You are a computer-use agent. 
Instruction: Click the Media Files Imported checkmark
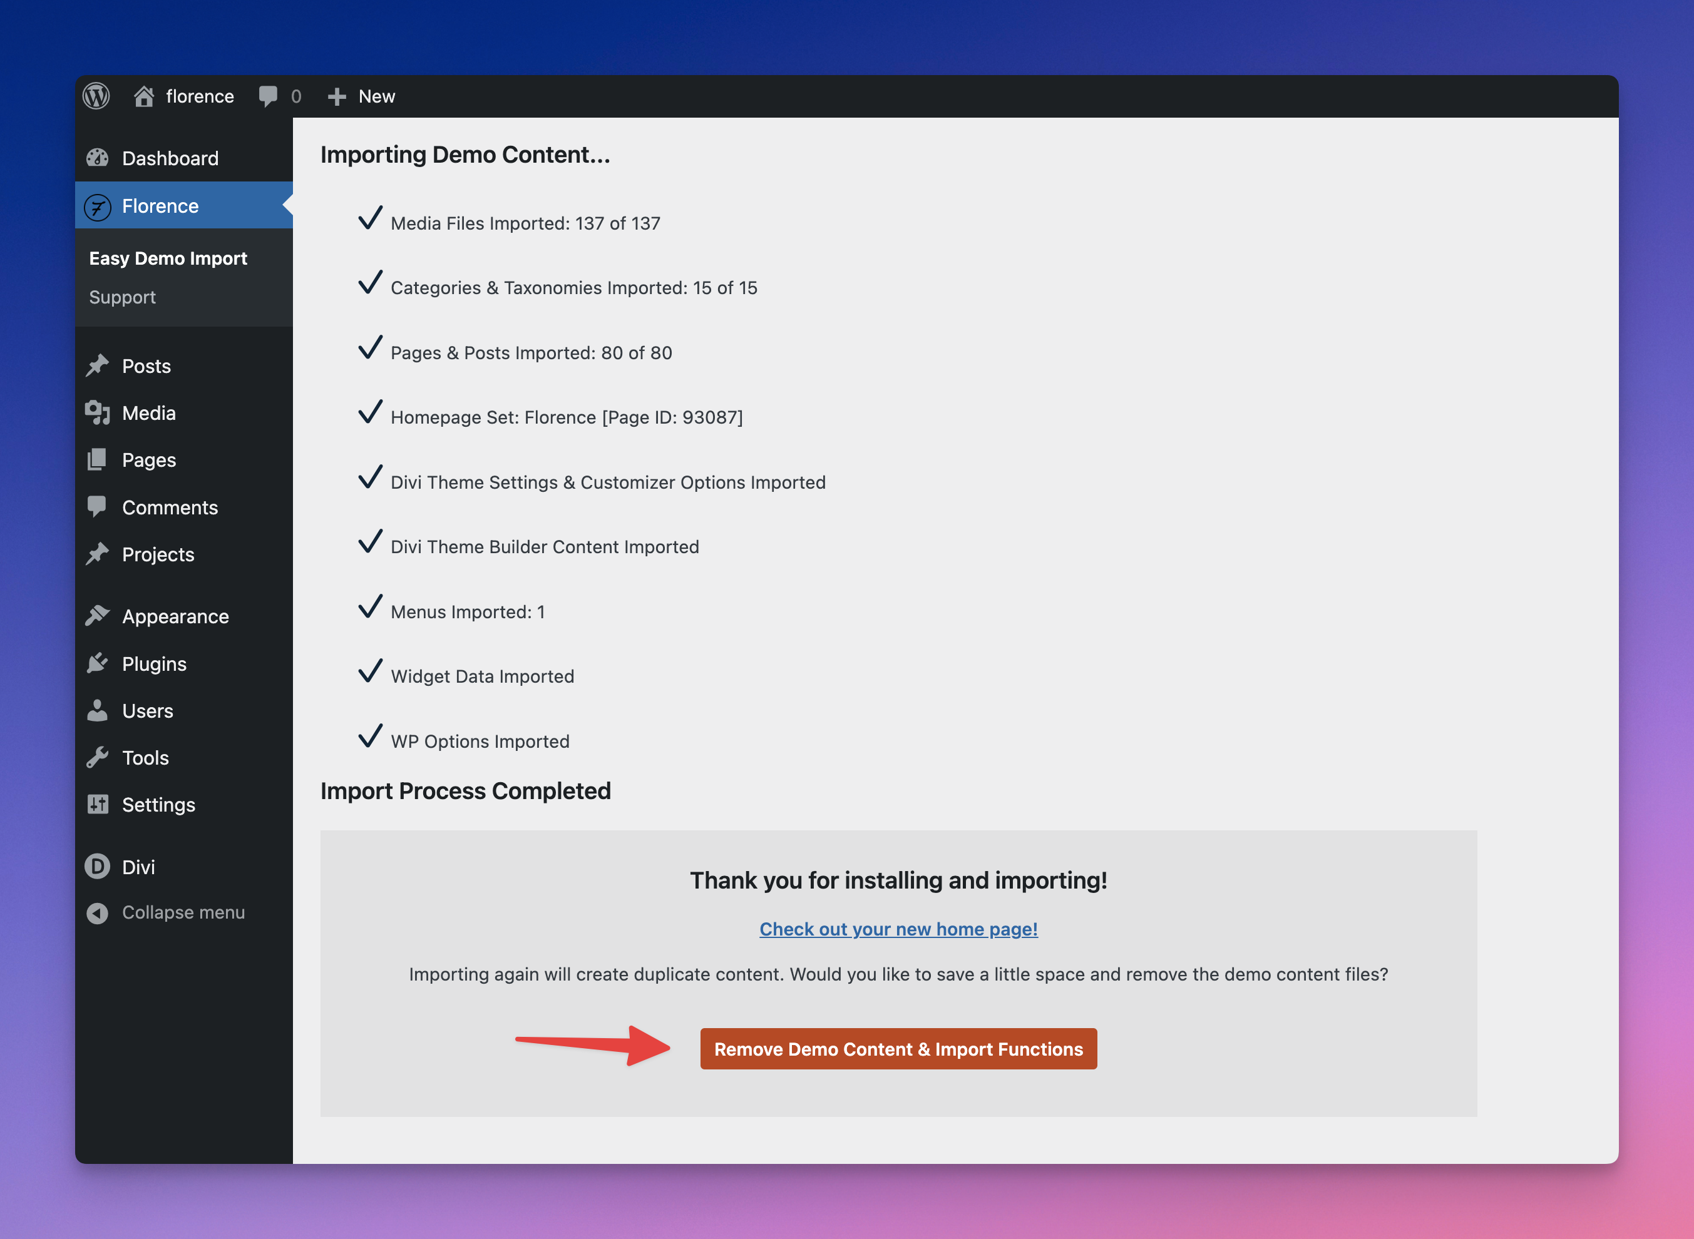[x=370, y=218]
